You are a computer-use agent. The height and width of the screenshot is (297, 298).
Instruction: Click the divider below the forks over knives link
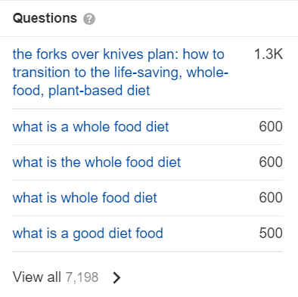[147, 109]
